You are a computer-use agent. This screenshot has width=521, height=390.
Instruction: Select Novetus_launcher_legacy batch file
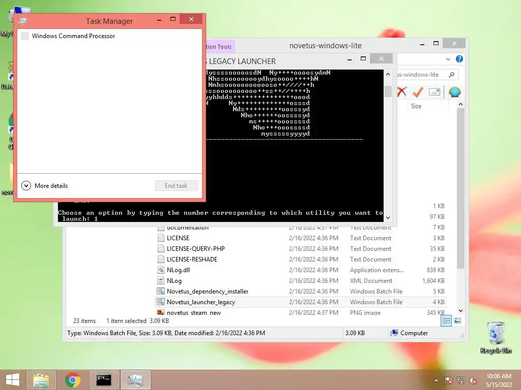[301, 302]
